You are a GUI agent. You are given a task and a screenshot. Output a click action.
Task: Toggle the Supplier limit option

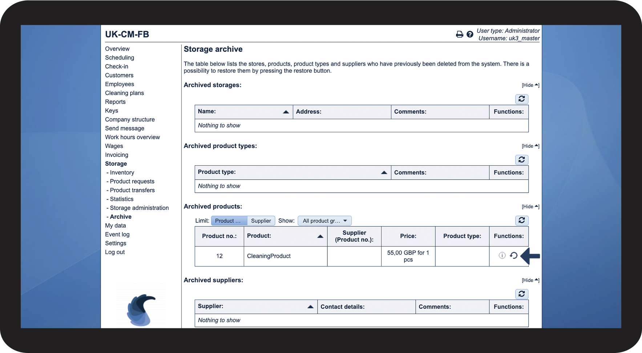(261, 221)
